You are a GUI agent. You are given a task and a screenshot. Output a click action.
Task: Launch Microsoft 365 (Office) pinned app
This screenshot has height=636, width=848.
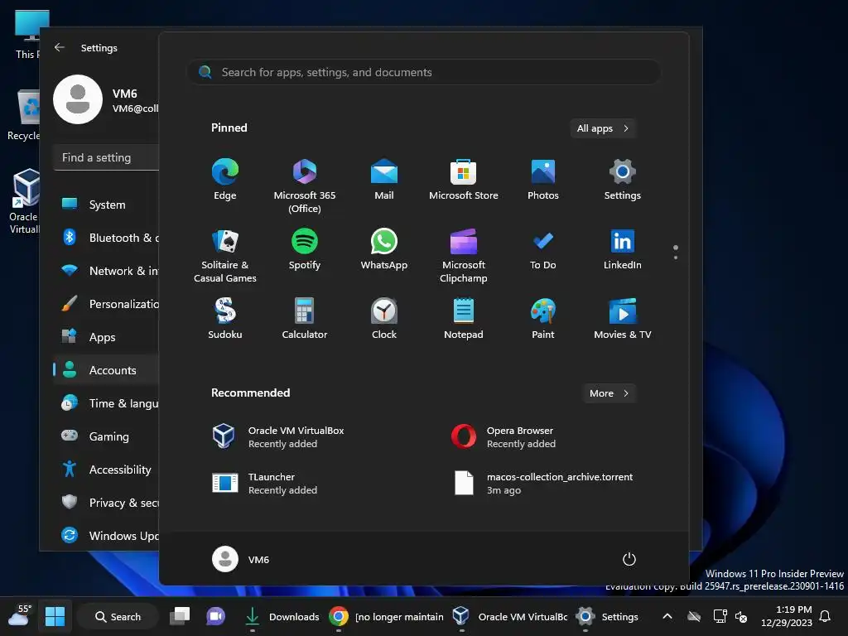(x=305, y=186)
